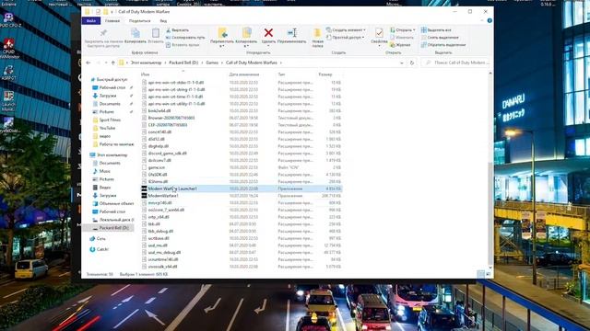
Task: Select Music under Этот компьютер
Action: (x=101, y=171)
